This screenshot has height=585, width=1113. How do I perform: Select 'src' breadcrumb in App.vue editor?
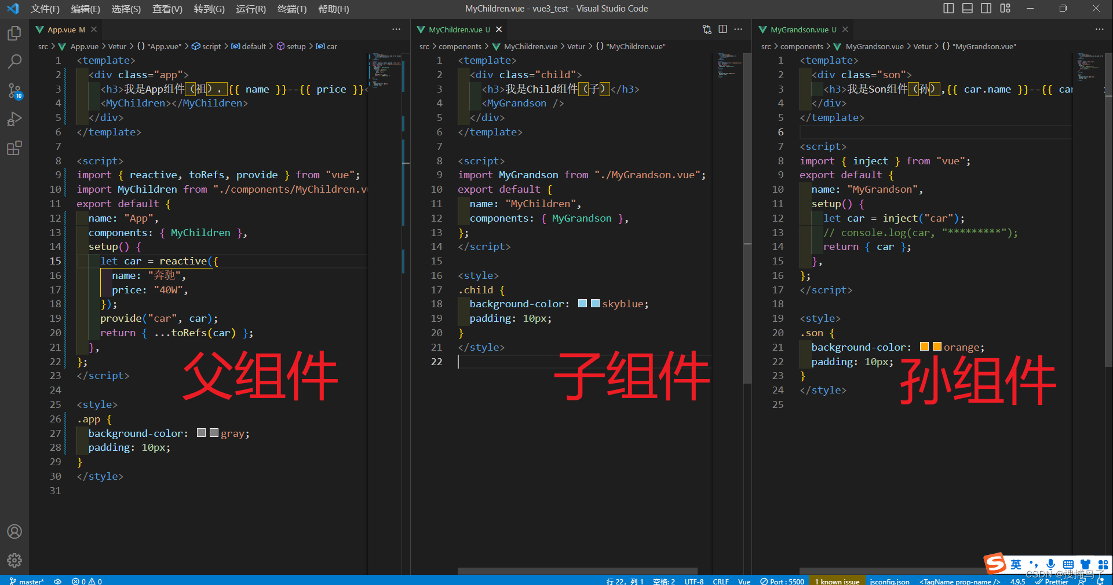pos(43,46)
